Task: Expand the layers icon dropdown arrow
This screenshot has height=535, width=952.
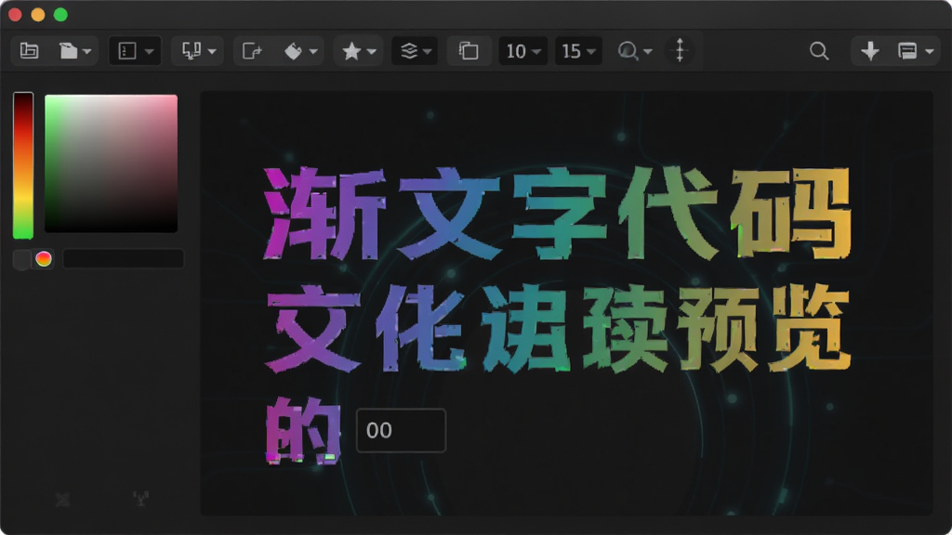Action: [x=428, y=52]
